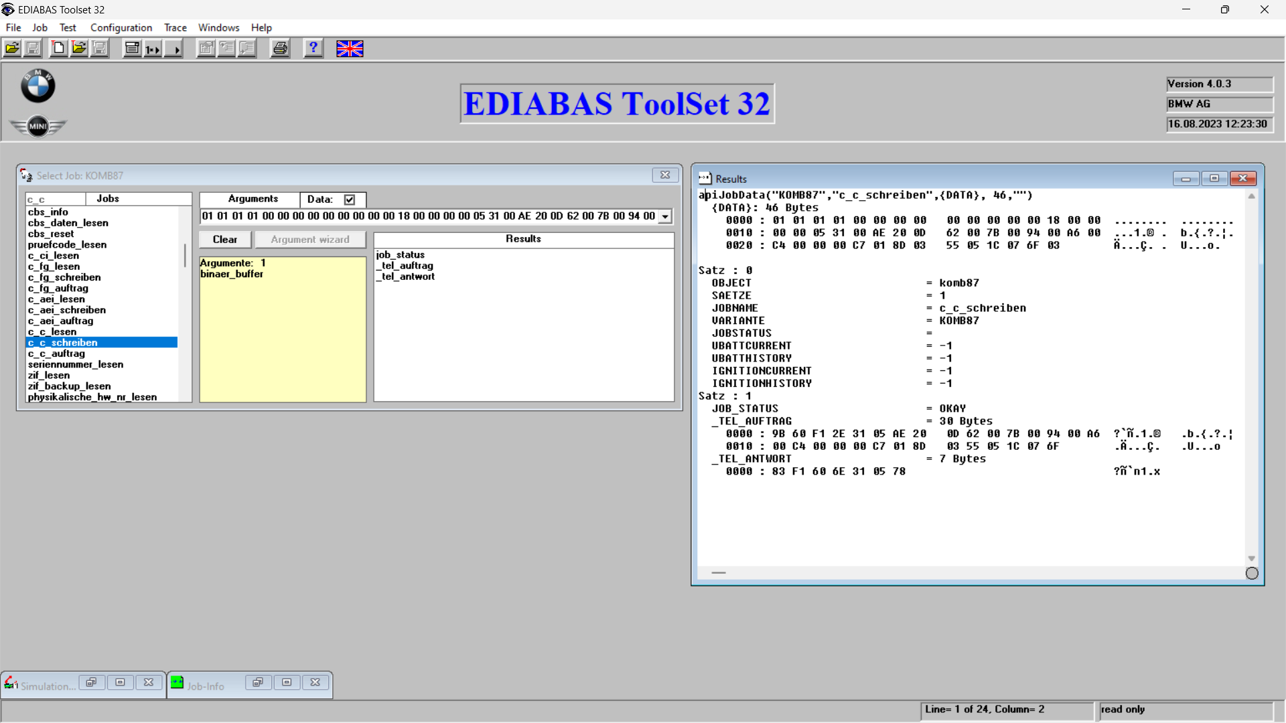Open the Test menu
1286x723 pixels.
click(68, 27)
